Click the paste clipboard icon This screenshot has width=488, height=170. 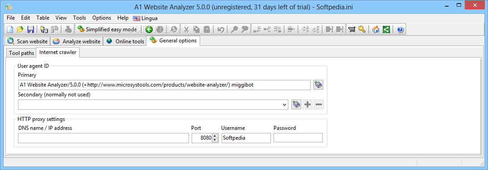click(x=207, y=29)
